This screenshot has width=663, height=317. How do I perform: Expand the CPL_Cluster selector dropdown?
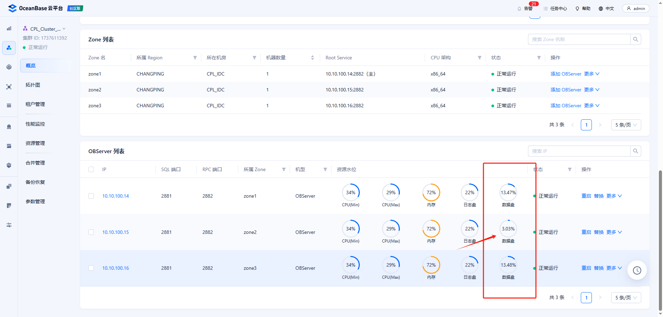coord(64,29)
